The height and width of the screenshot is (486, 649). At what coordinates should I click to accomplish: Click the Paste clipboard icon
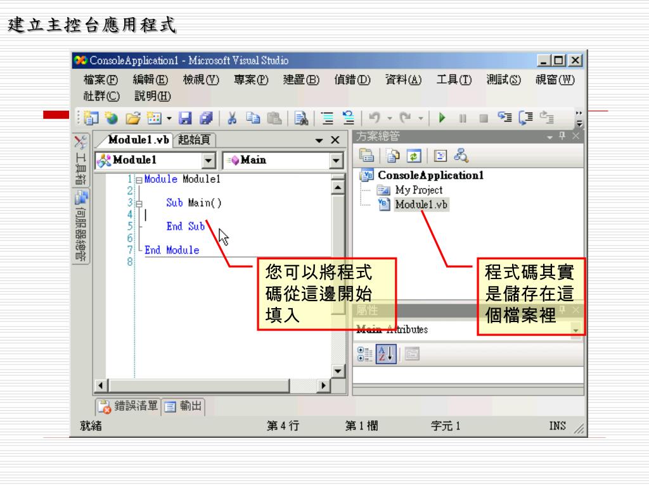[274, 118]
